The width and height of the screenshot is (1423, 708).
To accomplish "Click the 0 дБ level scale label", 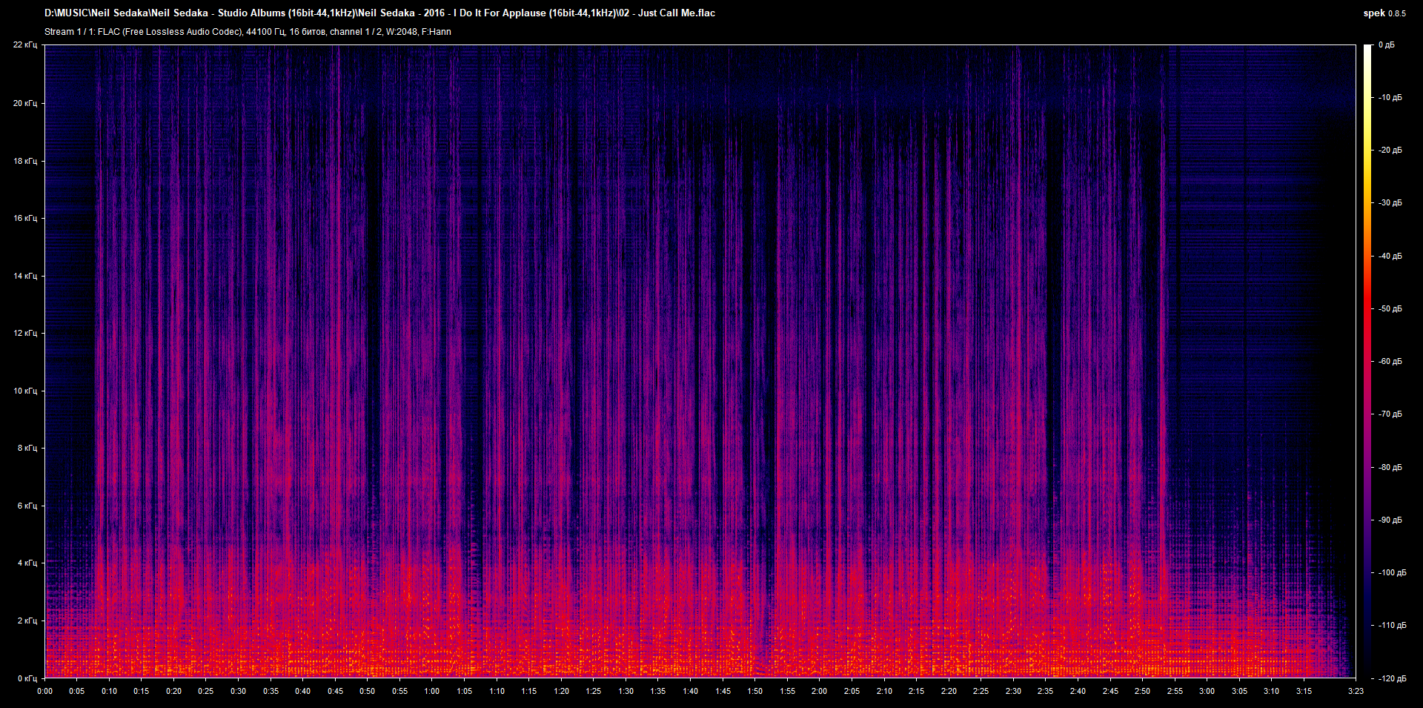I will (1387, 45).
